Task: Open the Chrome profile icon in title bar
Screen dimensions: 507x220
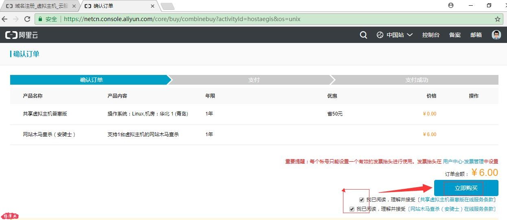Action: (451, 5)
